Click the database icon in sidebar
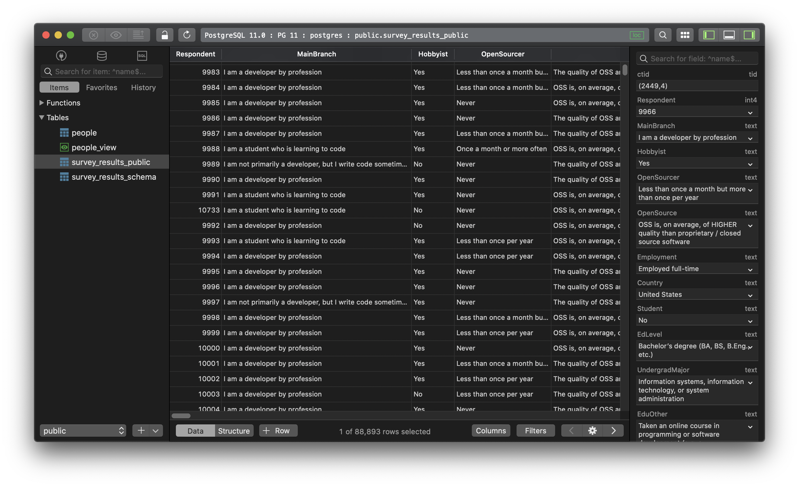This screenshot has width=799, height=487. tap(101, 56)
